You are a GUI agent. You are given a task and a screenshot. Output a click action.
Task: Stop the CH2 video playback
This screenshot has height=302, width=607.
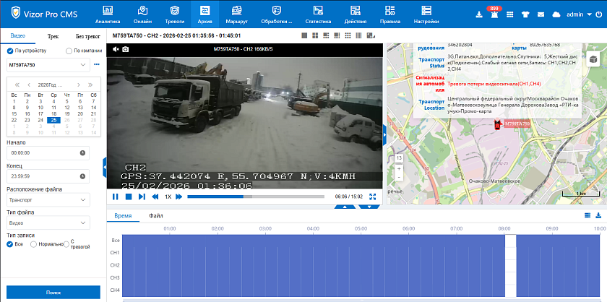129,197
